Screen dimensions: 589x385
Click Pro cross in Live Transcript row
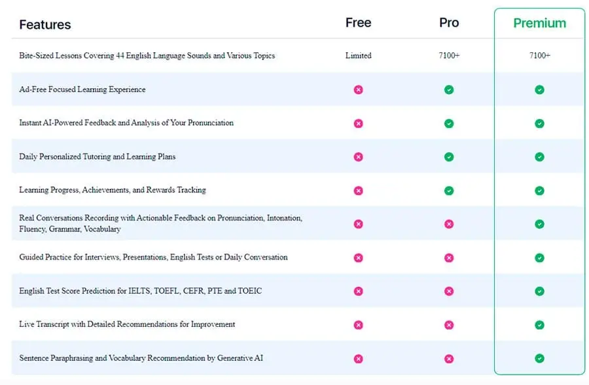click(x=449, y=325)
